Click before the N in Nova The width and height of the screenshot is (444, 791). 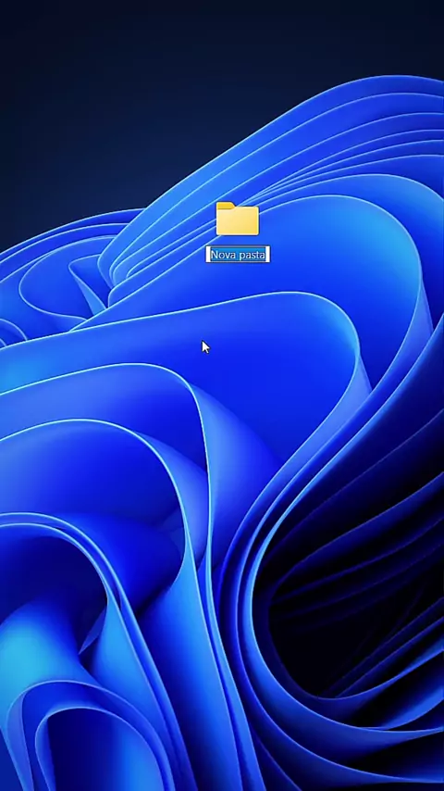(210, 255)
